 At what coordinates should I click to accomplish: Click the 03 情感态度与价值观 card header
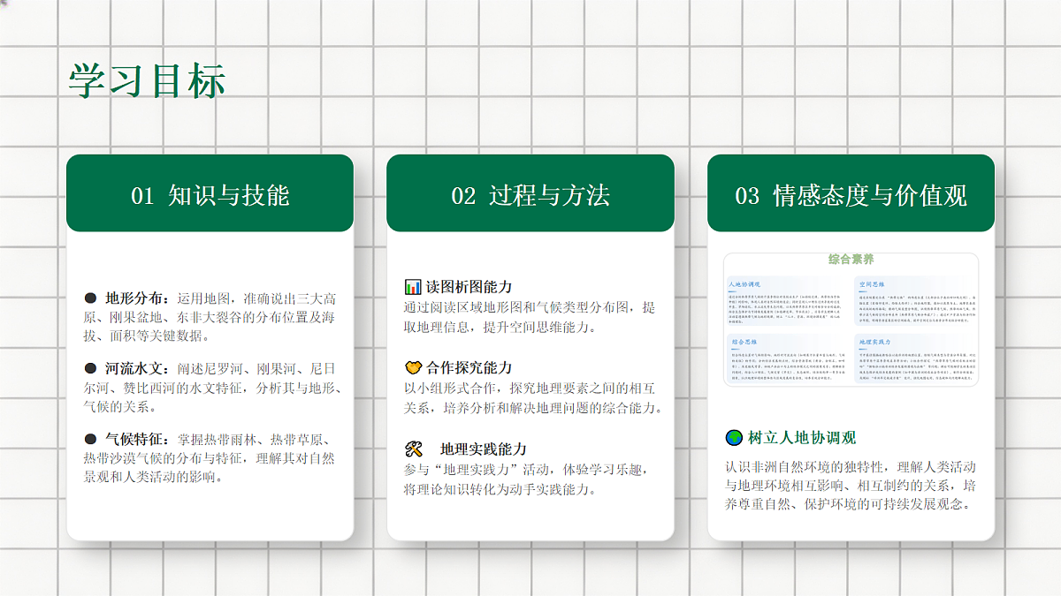(851, 193)
